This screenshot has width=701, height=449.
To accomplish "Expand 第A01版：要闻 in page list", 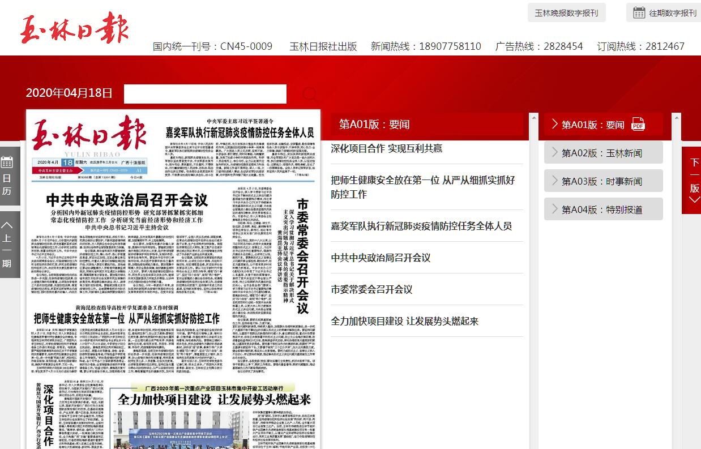I will coord(592,125).
